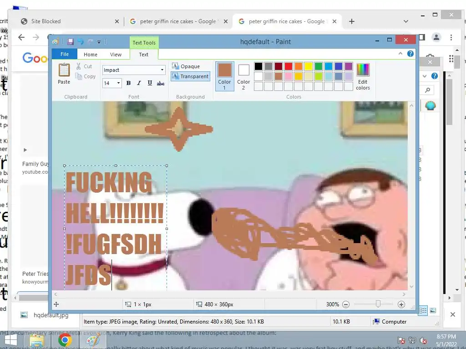Copy the selection using Copy button
This screenshot has height=349, width=466.
[85, 76]
